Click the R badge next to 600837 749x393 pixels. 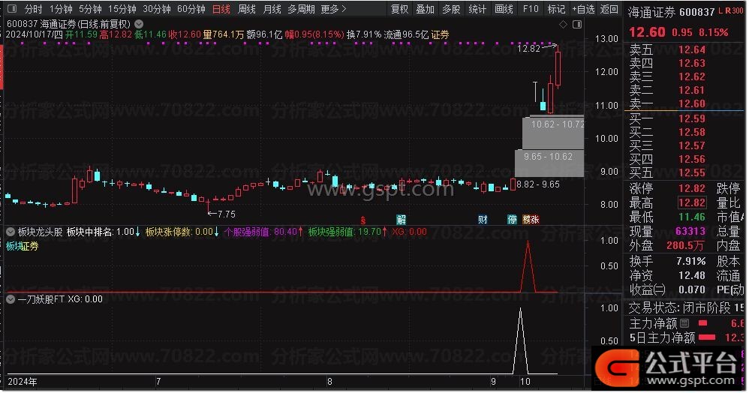(727, 10)
